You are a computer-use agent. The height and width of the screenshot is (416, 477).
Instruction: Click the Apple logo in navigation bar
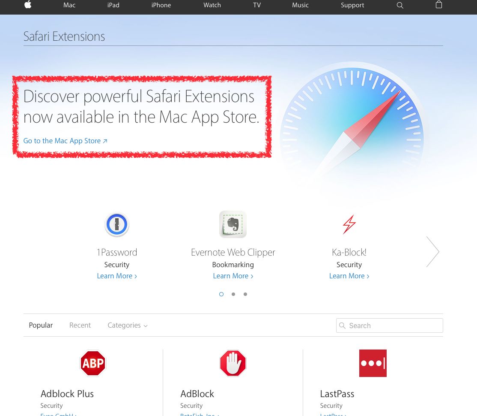28,5
